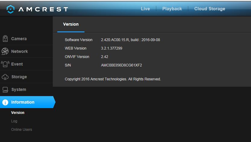Screen dimensions: 251x142
Task: Open the Live view tab
Action: tap(145, 9)
